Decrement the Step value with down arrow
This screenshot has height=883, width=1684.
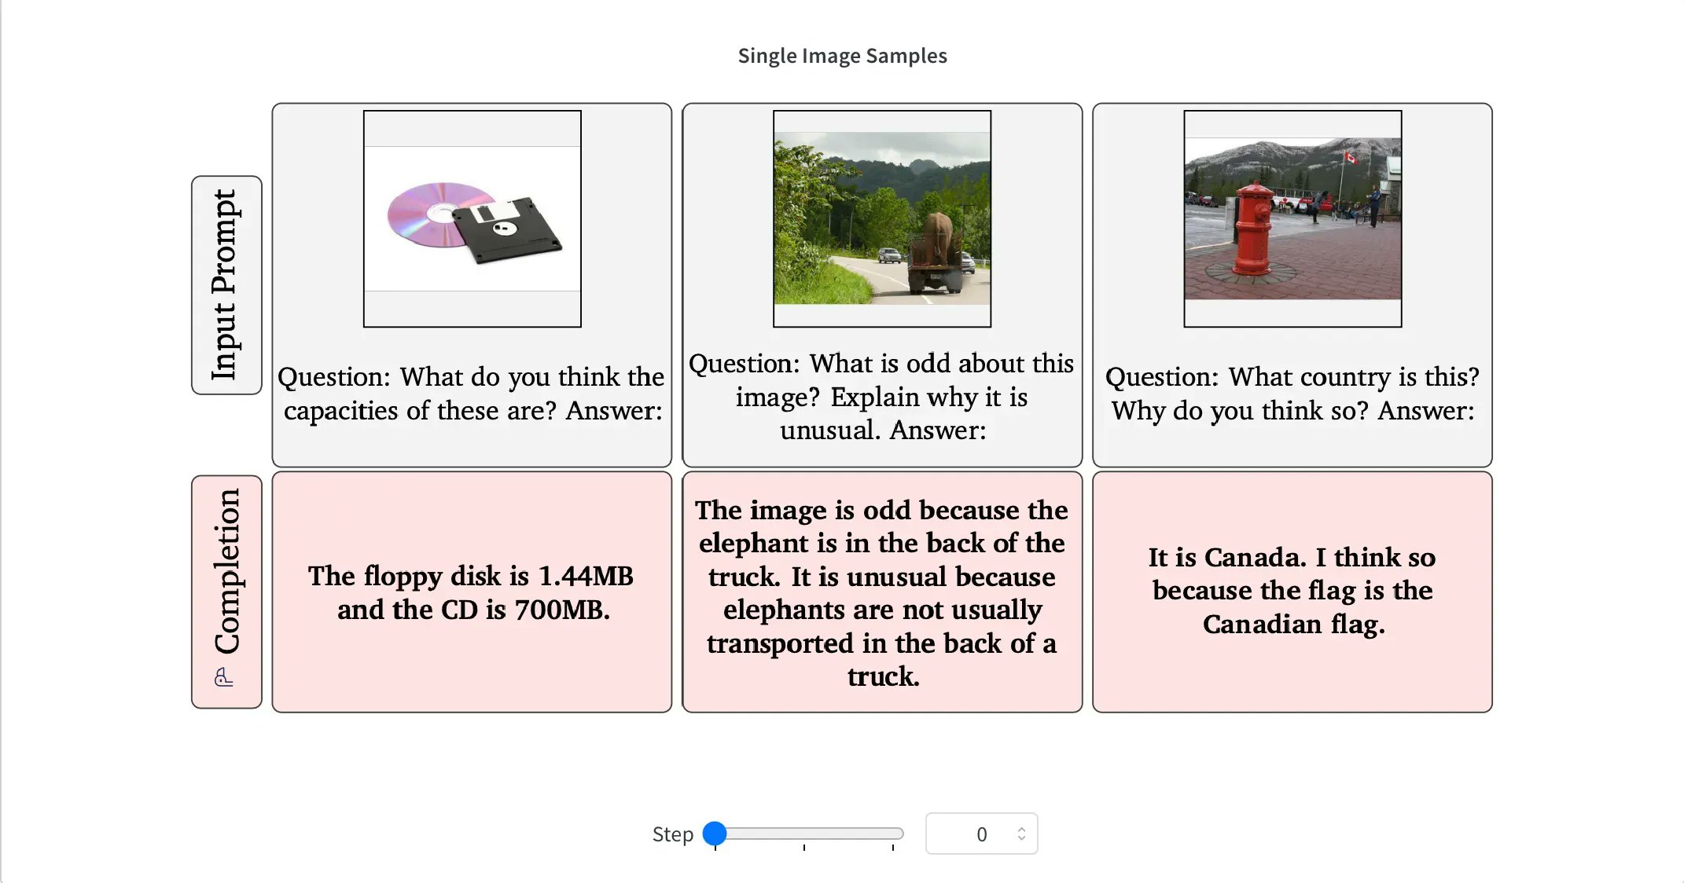click(1021, 838)
